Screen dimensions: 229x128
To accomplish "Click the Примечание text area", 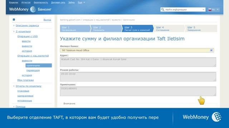I will point(138,91).
